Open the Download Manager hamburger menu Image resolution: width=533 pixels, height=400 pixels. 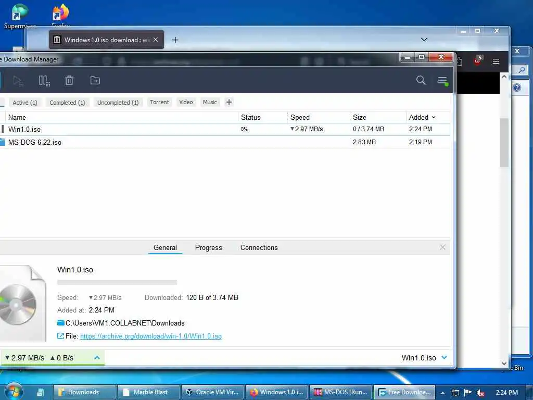442,81
